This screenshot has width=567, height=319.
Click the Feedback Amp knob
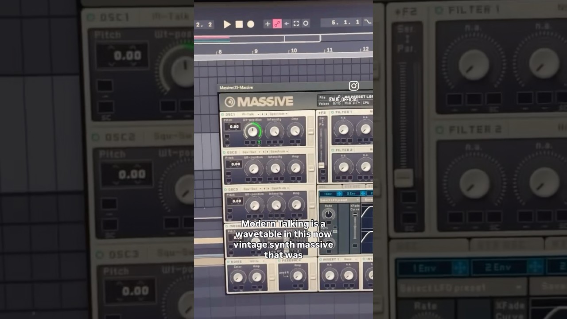[298, 276]
